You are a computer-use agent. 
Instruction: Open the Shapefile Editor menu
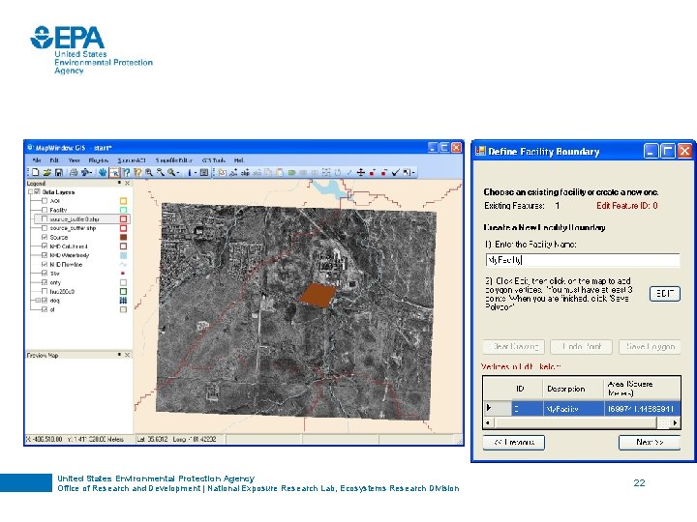tap(174, 159)
